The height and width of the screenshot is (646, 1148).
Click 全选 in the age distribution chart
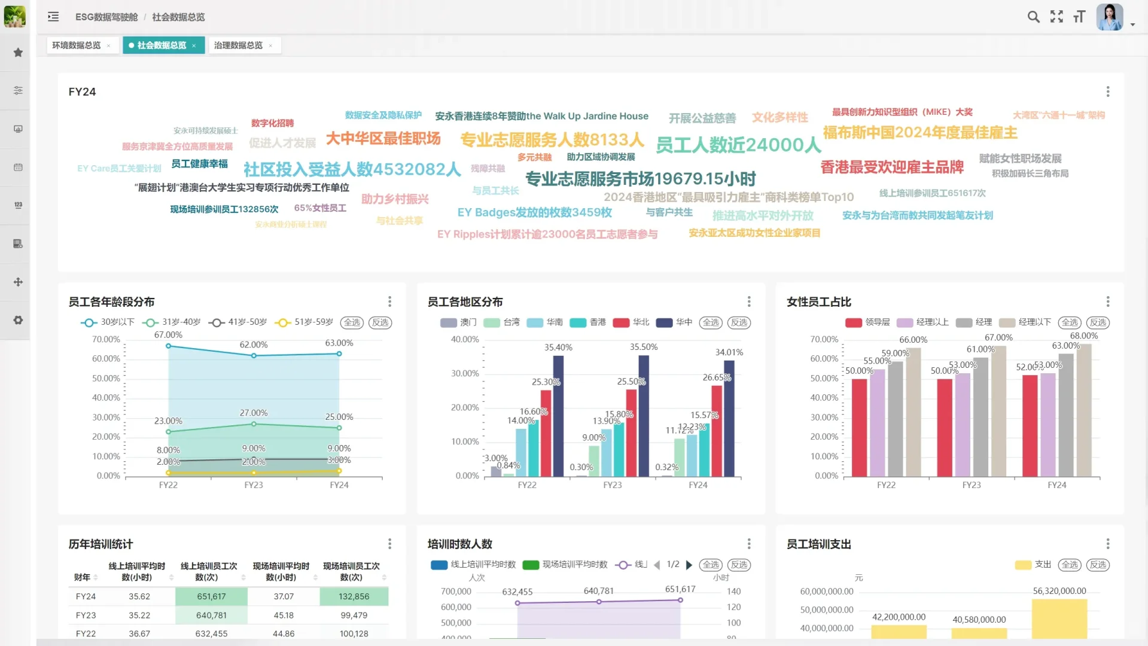tap(352, 322)
